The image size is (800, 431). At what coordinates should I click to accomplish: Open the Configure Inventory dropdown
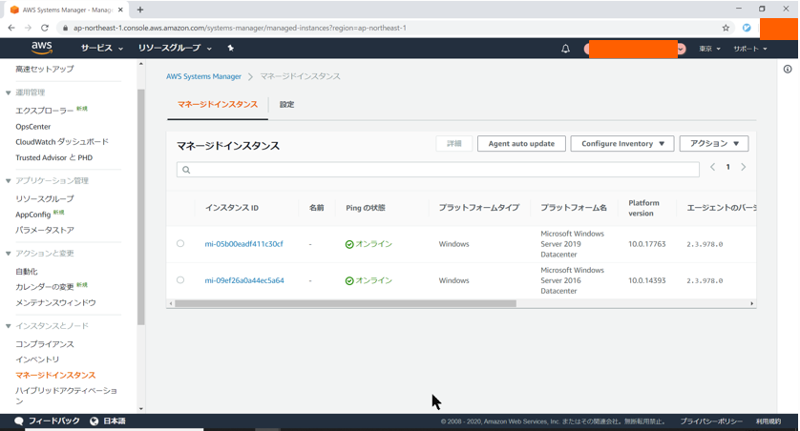coord(622,144)
